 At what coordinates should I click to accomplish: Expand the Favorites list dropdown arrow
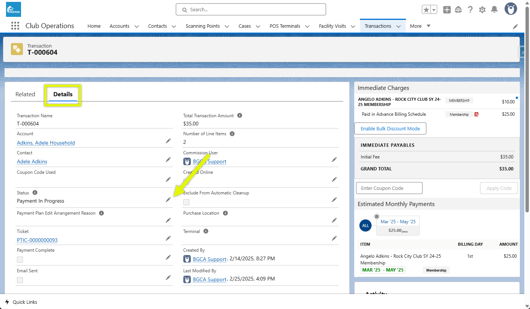433,10
